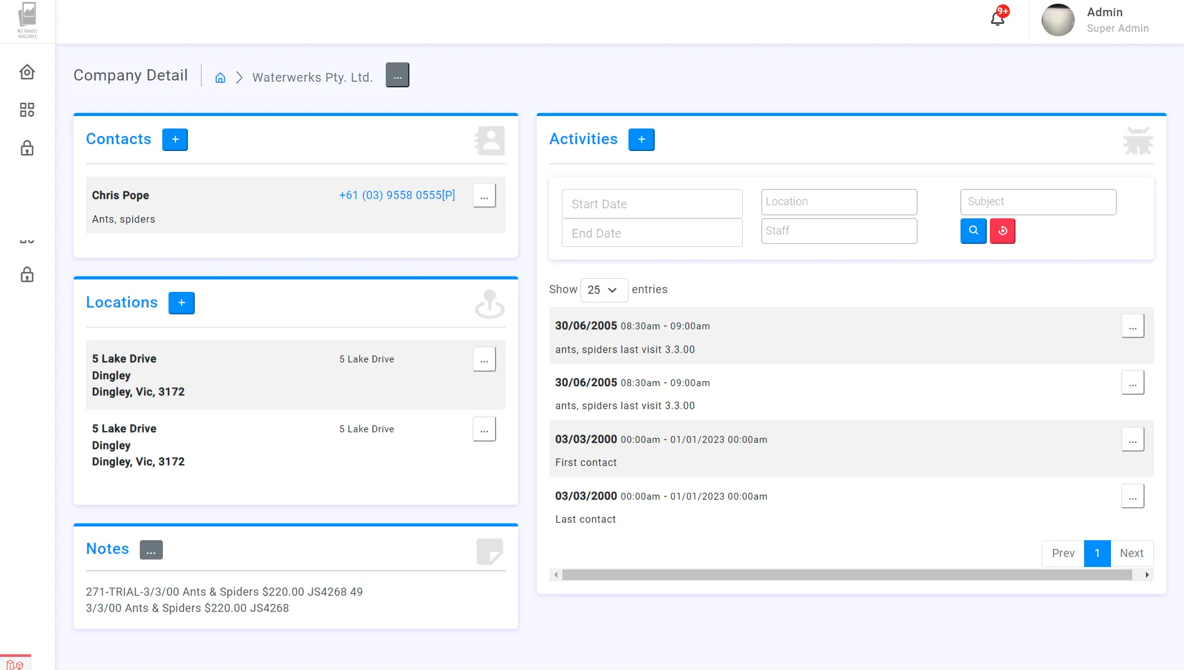Run the Activities search with magnifier button
Screen dimensions: 1184x670
pyautogui.click(x=973, y=231)
